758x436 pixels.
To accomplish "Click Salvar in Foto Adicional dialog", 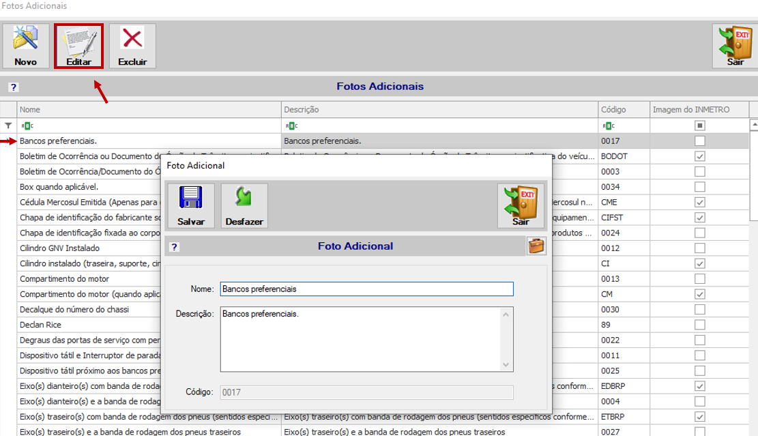I will click(x=191, y=205).
